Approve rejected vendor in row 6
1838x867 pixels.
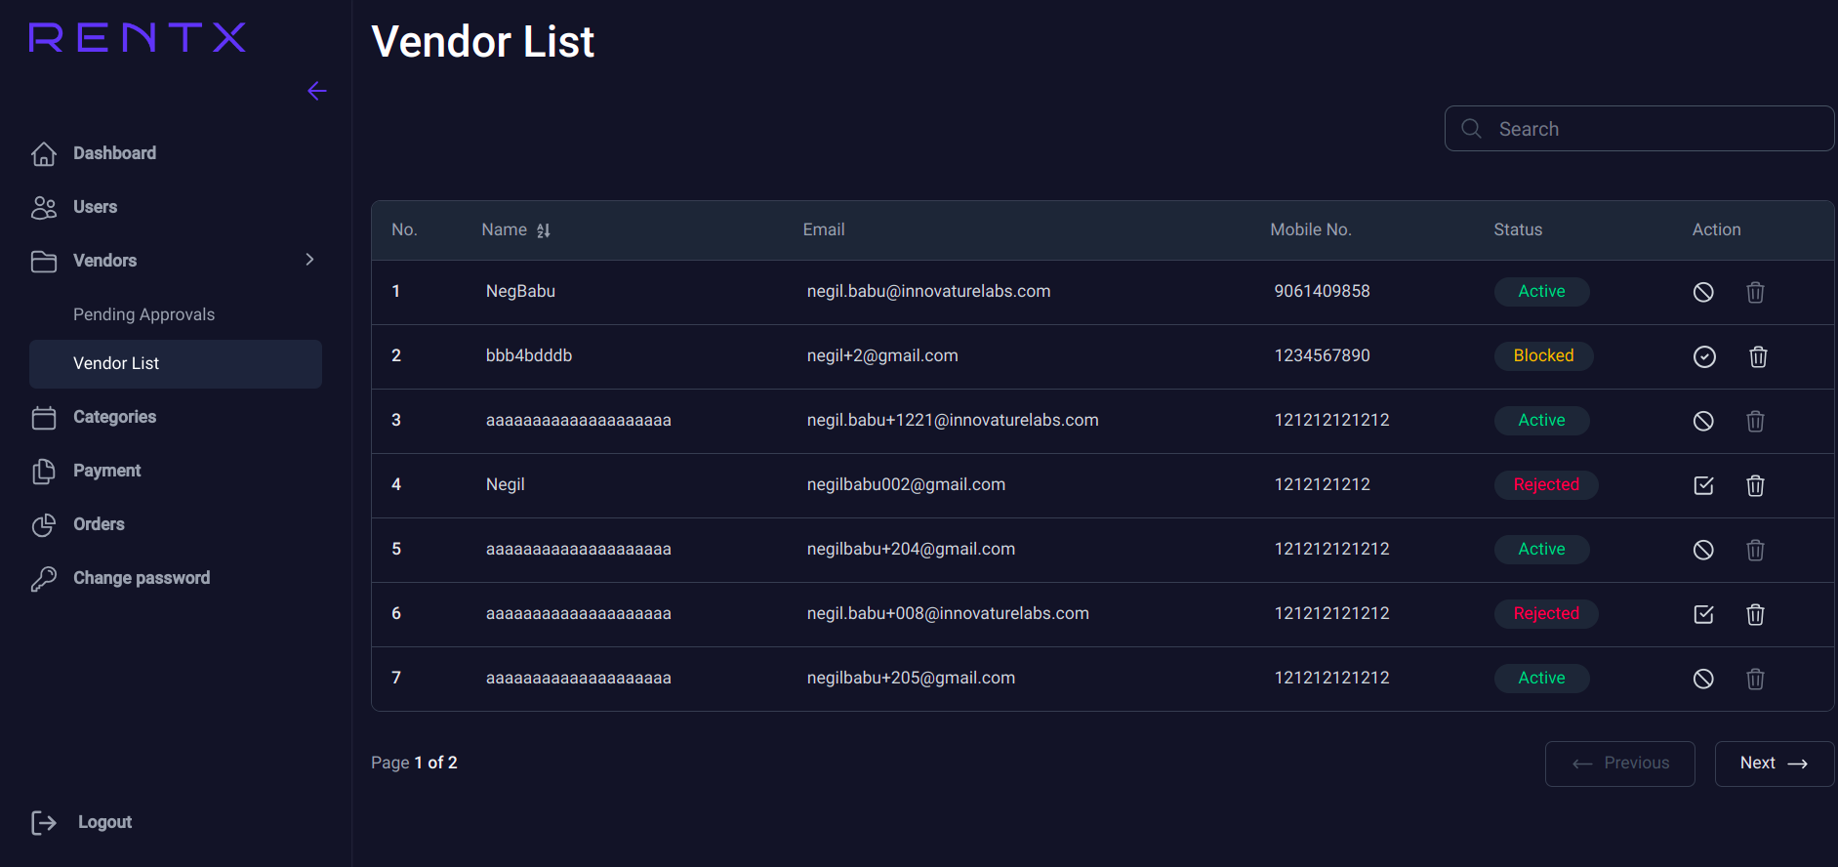[x=1703, y=614]
